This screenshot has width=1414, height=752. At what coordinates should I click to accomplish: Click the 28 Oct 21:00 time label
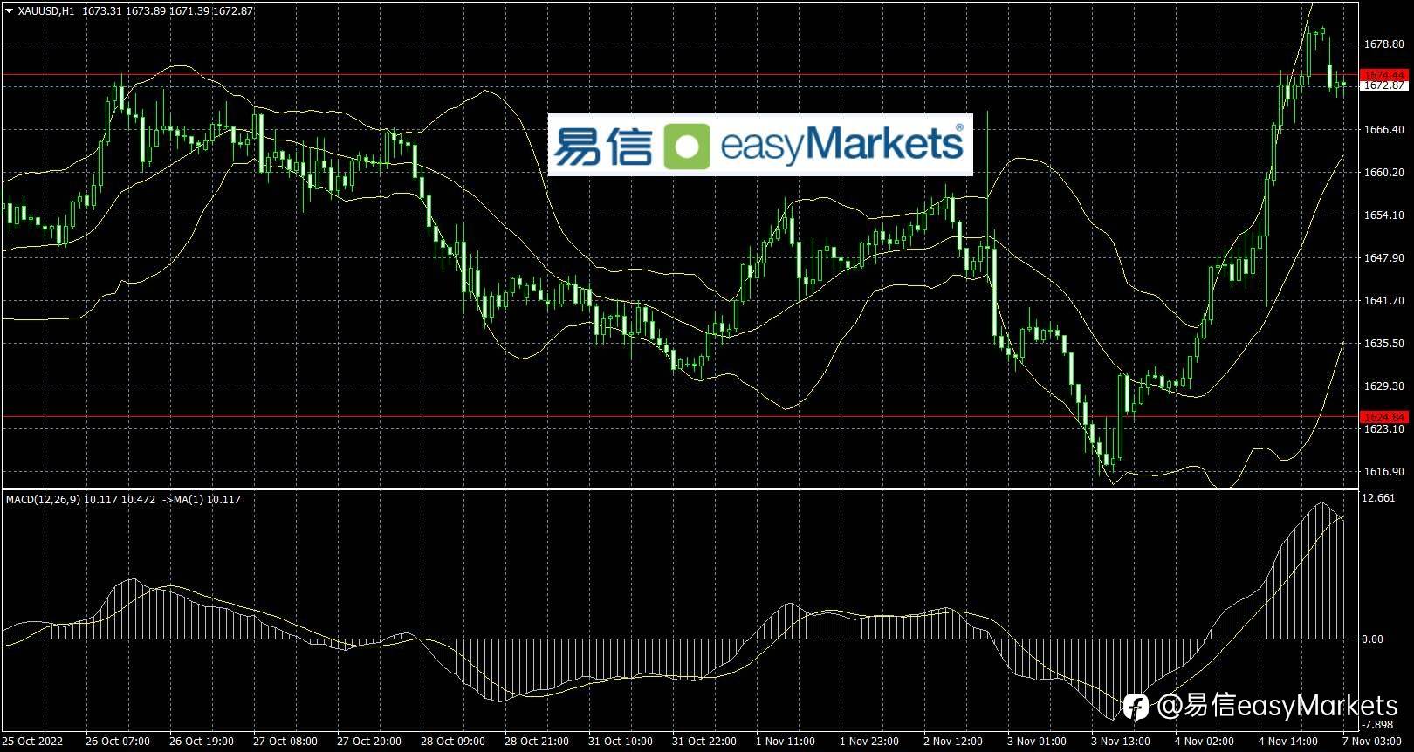(537, 742)
